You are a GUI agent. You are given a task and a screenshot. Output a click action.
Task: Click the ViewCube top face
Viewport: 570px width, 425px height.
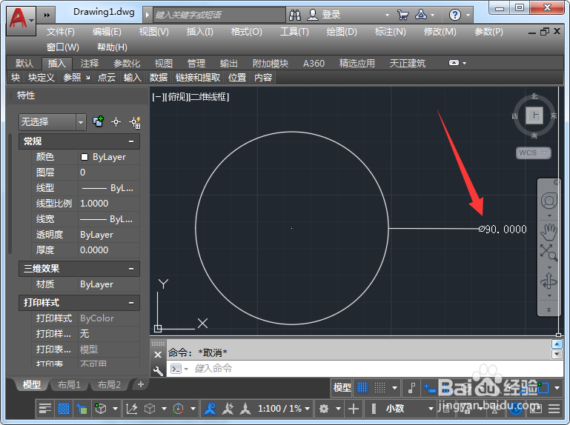click(x=534, y=116)
